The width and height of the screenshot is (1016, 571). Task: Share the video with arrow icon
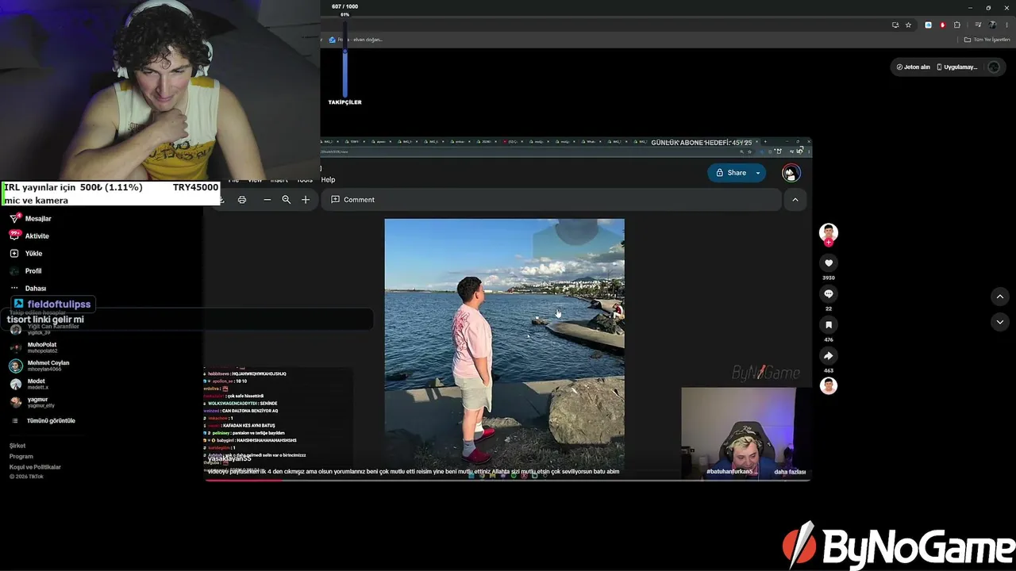point(829,356)
